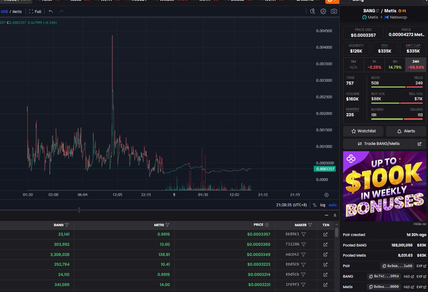
Task: Open the MAKER column header filter
Action: (310, 225)
